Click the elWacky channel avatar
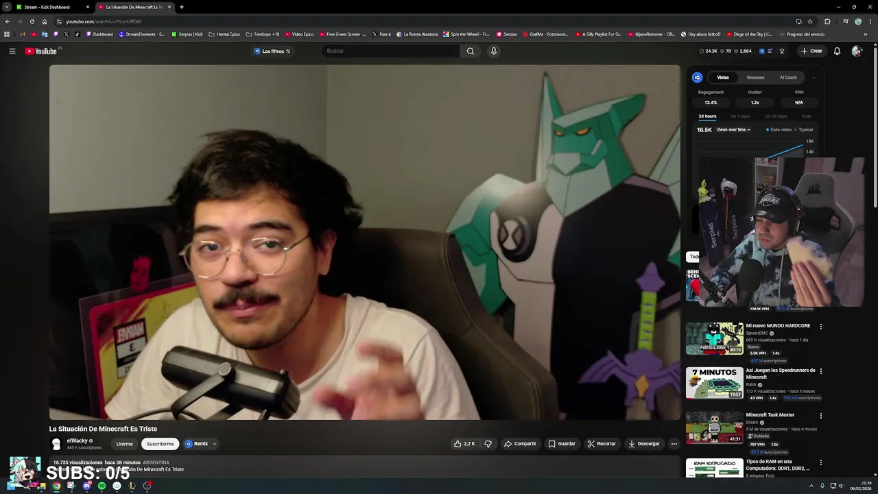878x494 pixels. click(56, 444)
